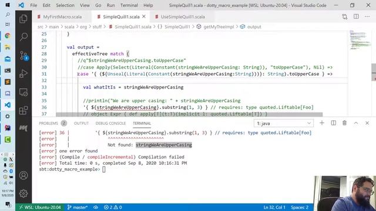
Task: Open the File menu
Action: coord(33,5)
